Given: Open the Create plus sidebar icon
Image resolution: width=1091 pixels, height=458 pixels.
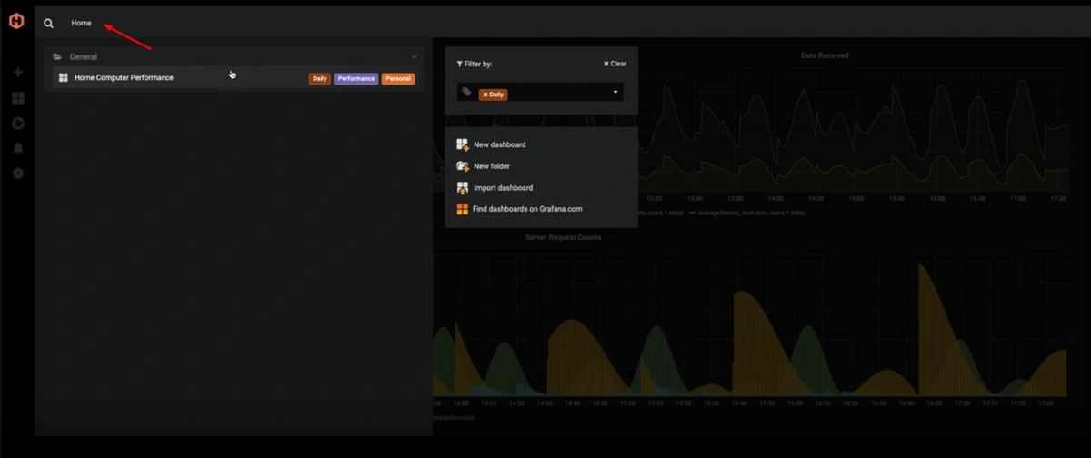Looking at the screenshot, I should click(17, 72).
